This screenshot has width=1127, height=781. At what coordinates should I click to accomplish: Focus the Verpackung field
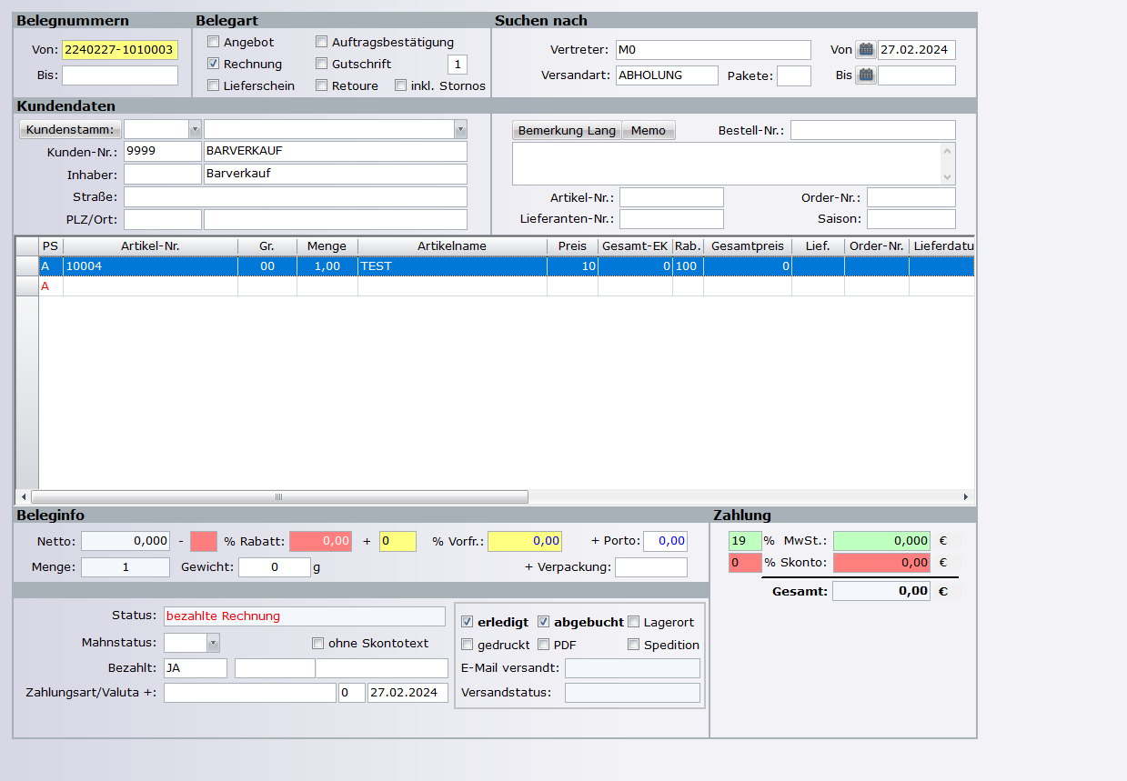tap(651, 567)
